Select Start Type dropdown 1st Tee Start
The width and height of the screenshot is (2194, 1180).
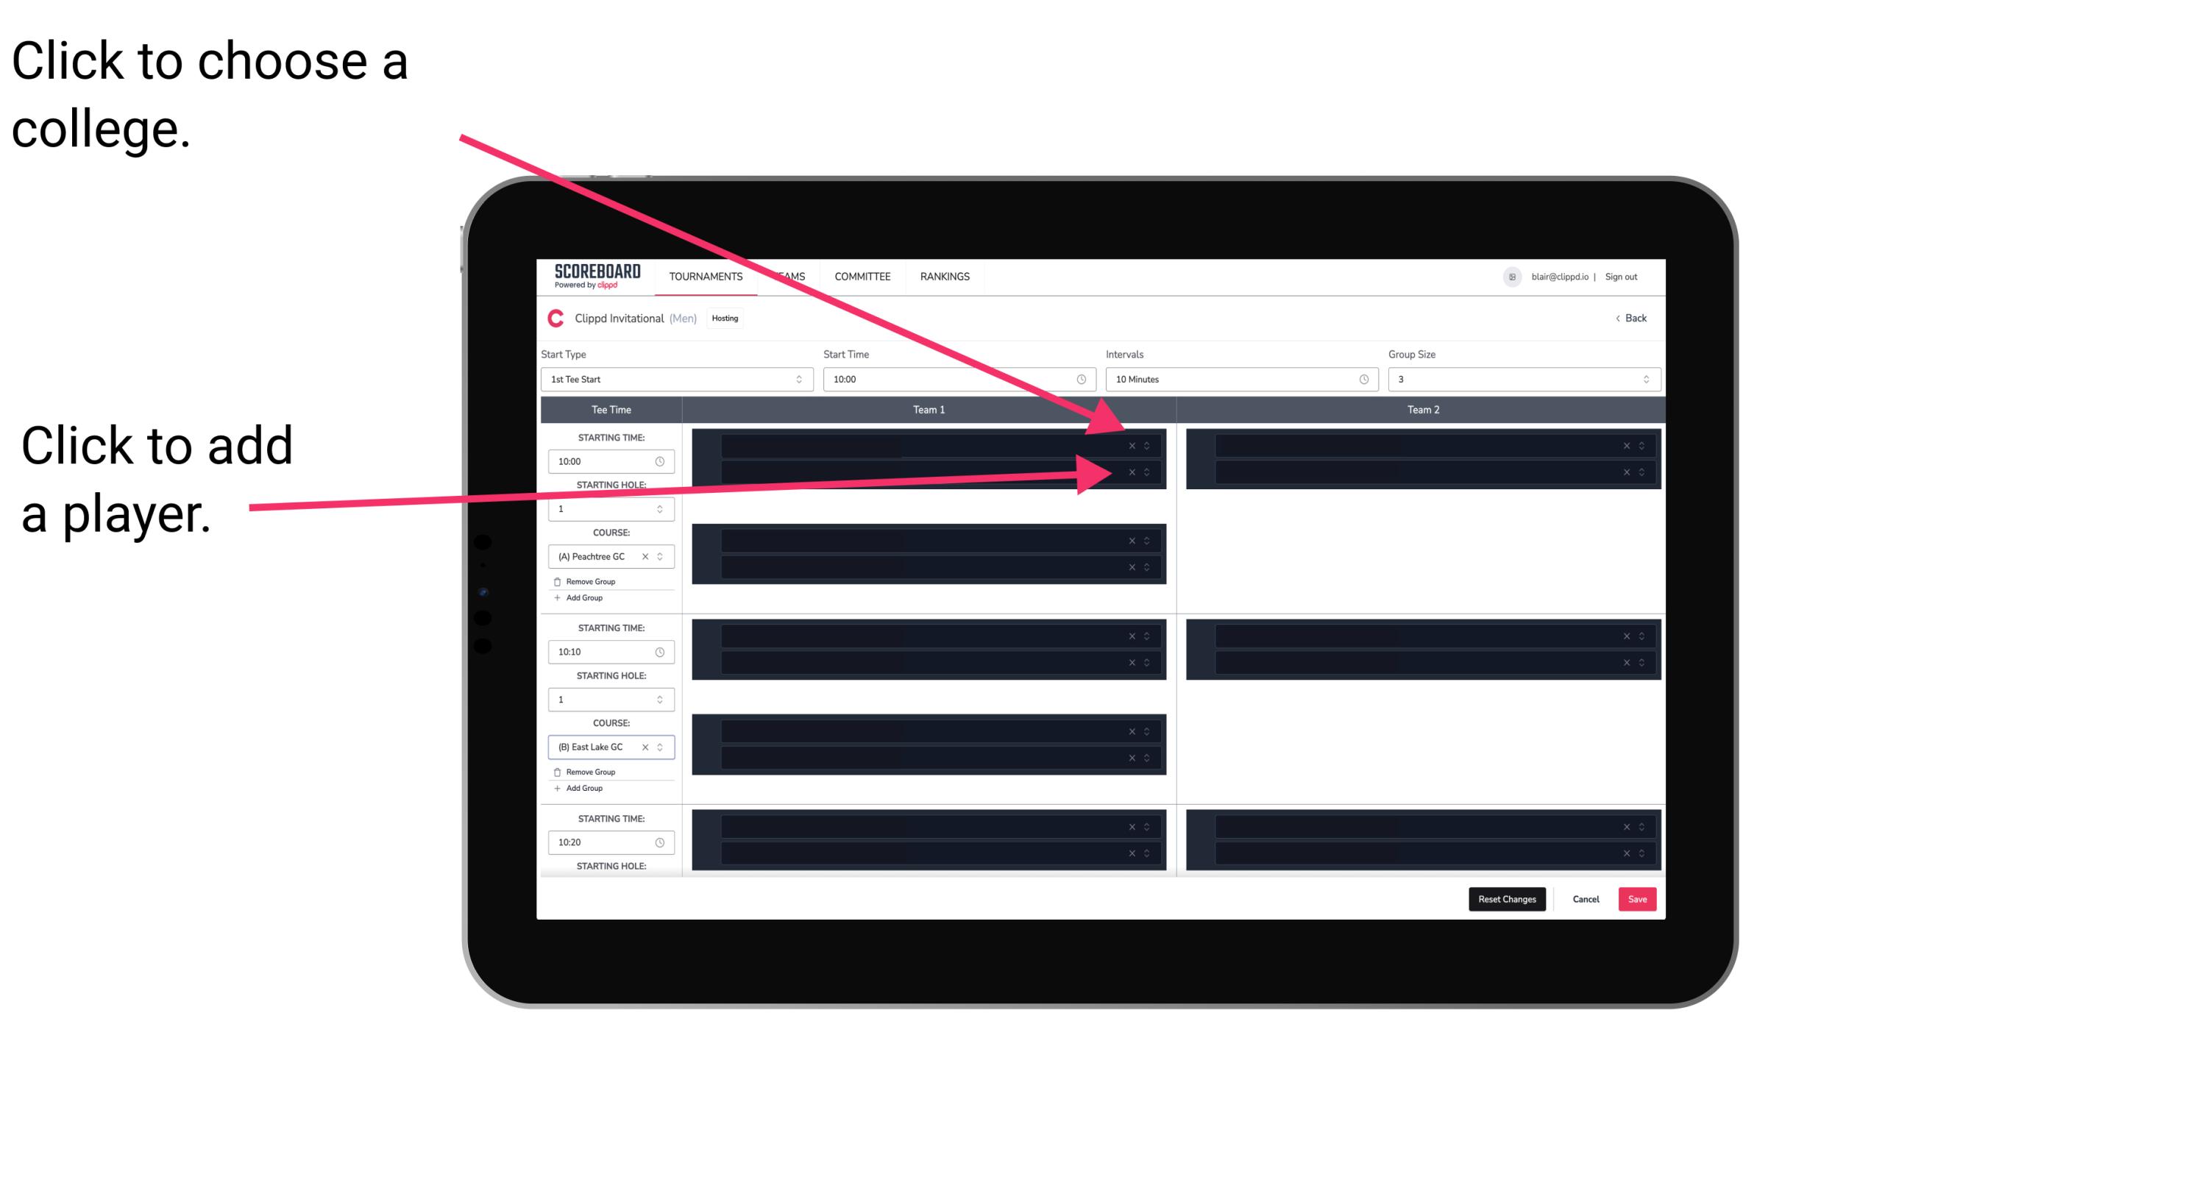(x=674, y=380)
